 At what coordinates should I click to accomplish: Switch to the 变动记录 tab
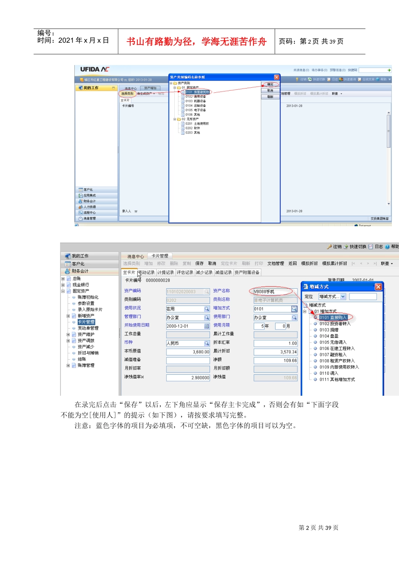(146, 272)
